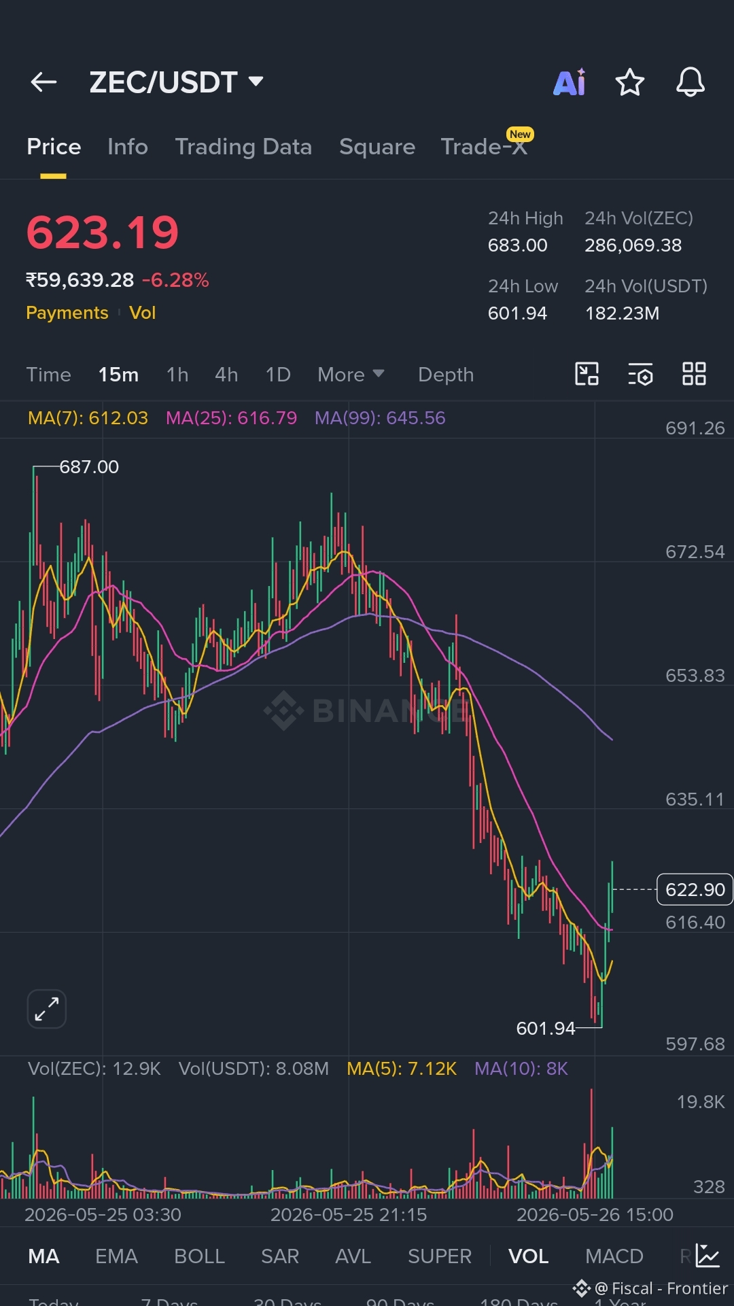
Task: Set a price alert bell
Action: point(690,82)
